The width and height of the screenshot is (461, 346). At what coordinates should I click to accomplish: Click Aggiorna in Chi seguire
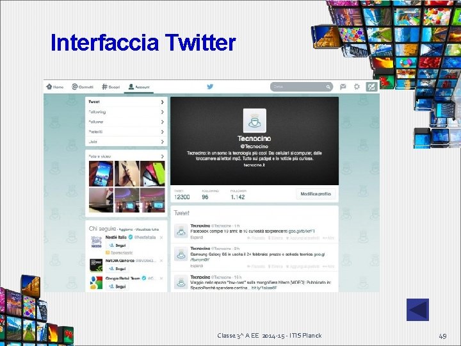[x=125, y=229]
